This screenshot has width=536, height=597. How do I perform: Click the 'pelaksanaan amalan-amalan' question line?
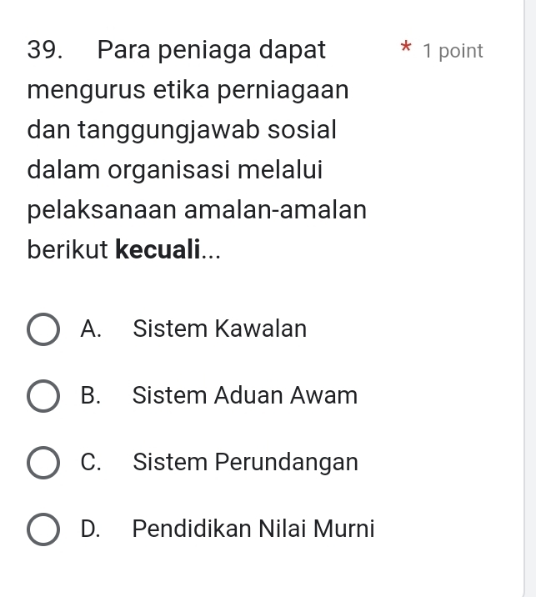(x=197, y=209)
